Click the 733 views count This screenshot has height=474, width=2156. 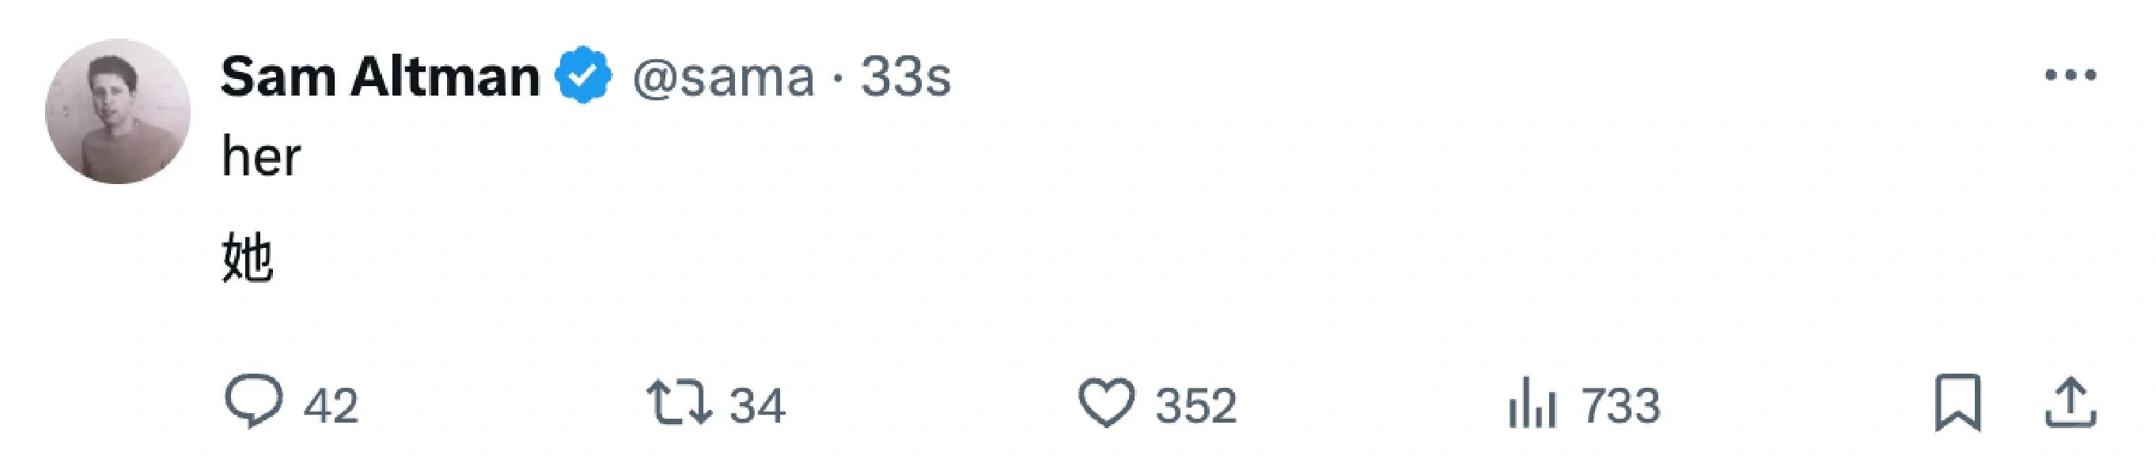point(1620,406)
